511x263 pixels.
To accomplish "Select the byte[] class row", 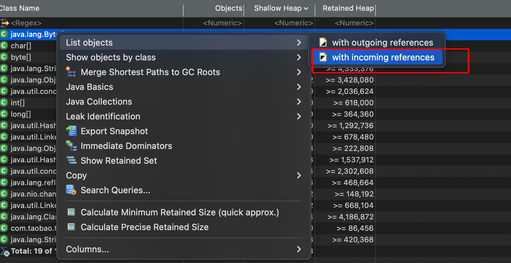I will click(21, 57).
